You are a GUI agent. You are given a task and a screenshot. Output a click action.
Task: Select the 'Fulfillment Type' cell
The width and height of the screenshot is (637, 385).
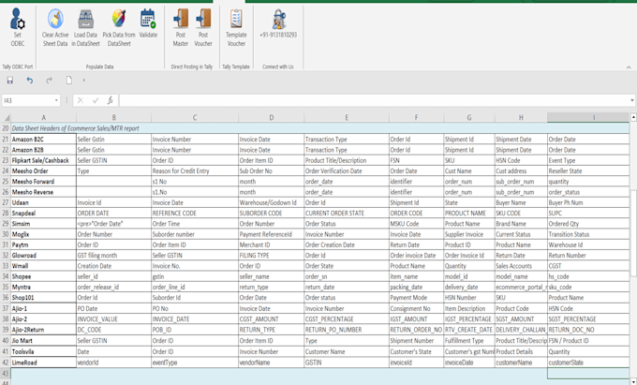469,341
